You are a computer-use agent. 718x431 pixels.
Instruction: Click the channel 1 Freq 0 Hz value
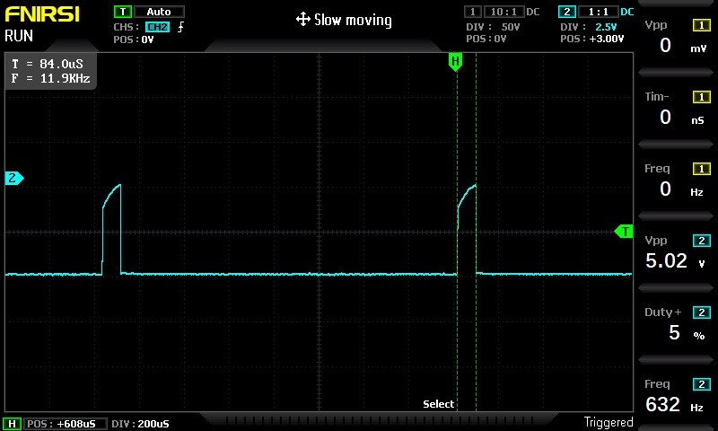pyautogui.click(x=665, y=189)
